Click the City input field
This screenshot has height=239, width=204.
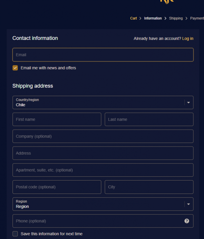pyautogui.click(x=149, y=187)
